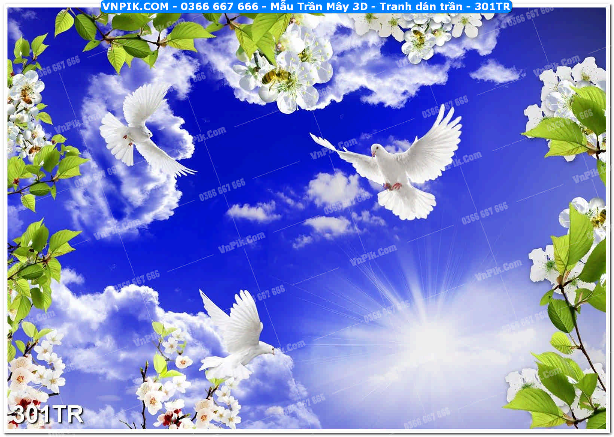Click the VNPIK.COM text in the title banner
Screen dimensions: 614x437
135,6
